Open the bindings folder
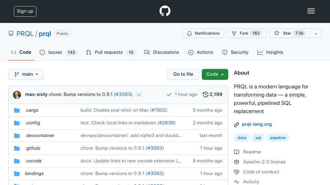The image size is (330, 185). [x=34, y=173]
